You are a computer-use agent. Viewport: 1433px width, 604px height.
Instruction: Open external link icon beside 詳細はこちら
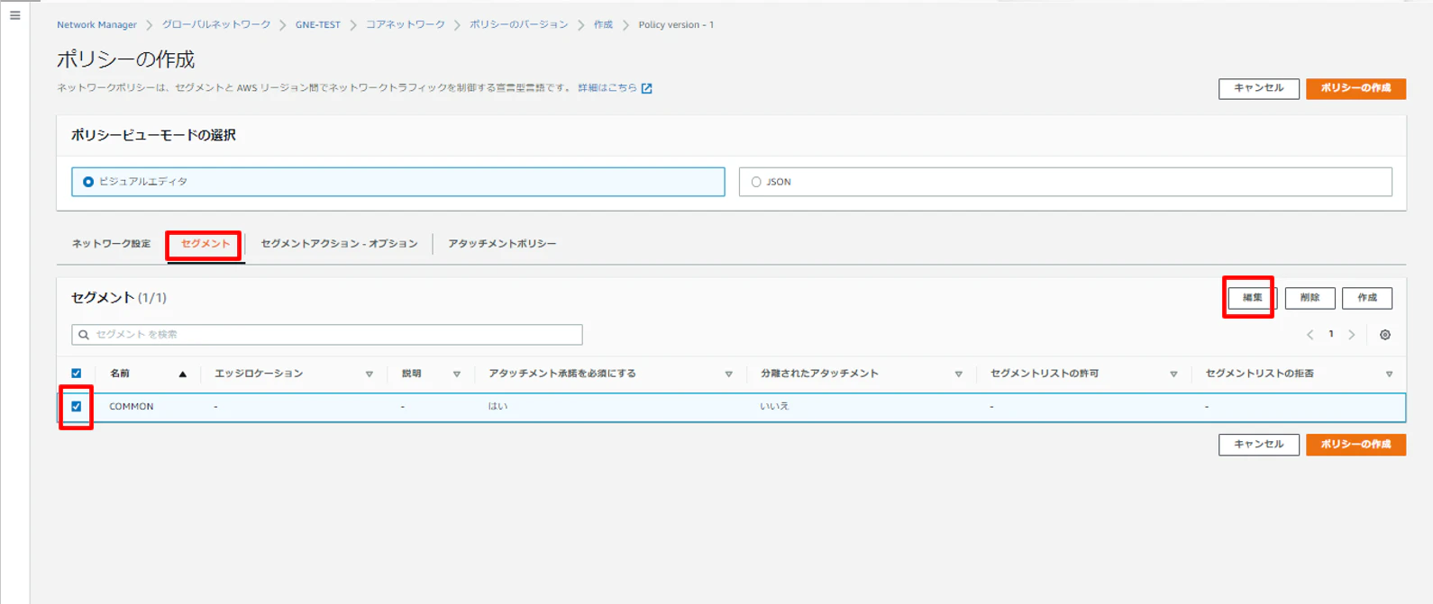coord(646,88)
